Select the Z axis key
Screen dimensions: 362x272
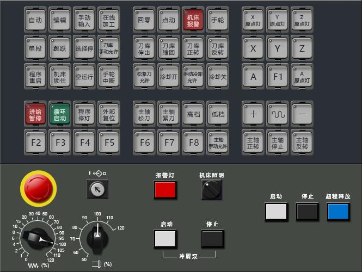click(302, 48)
